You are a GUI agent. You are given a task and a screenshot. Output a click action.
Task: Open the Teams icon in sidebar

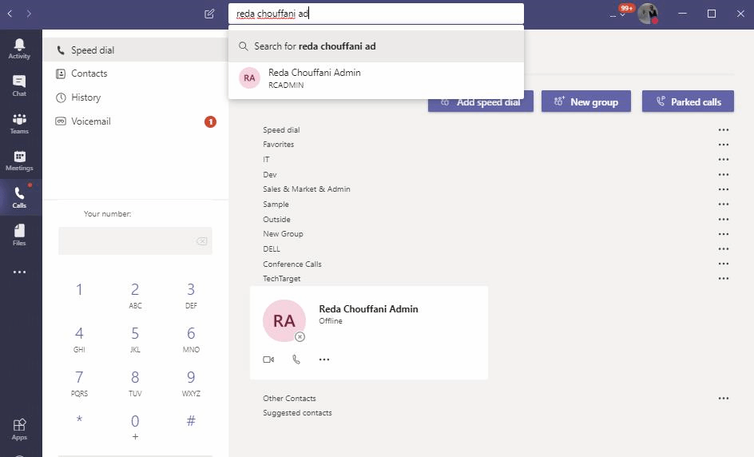(19, 123)
